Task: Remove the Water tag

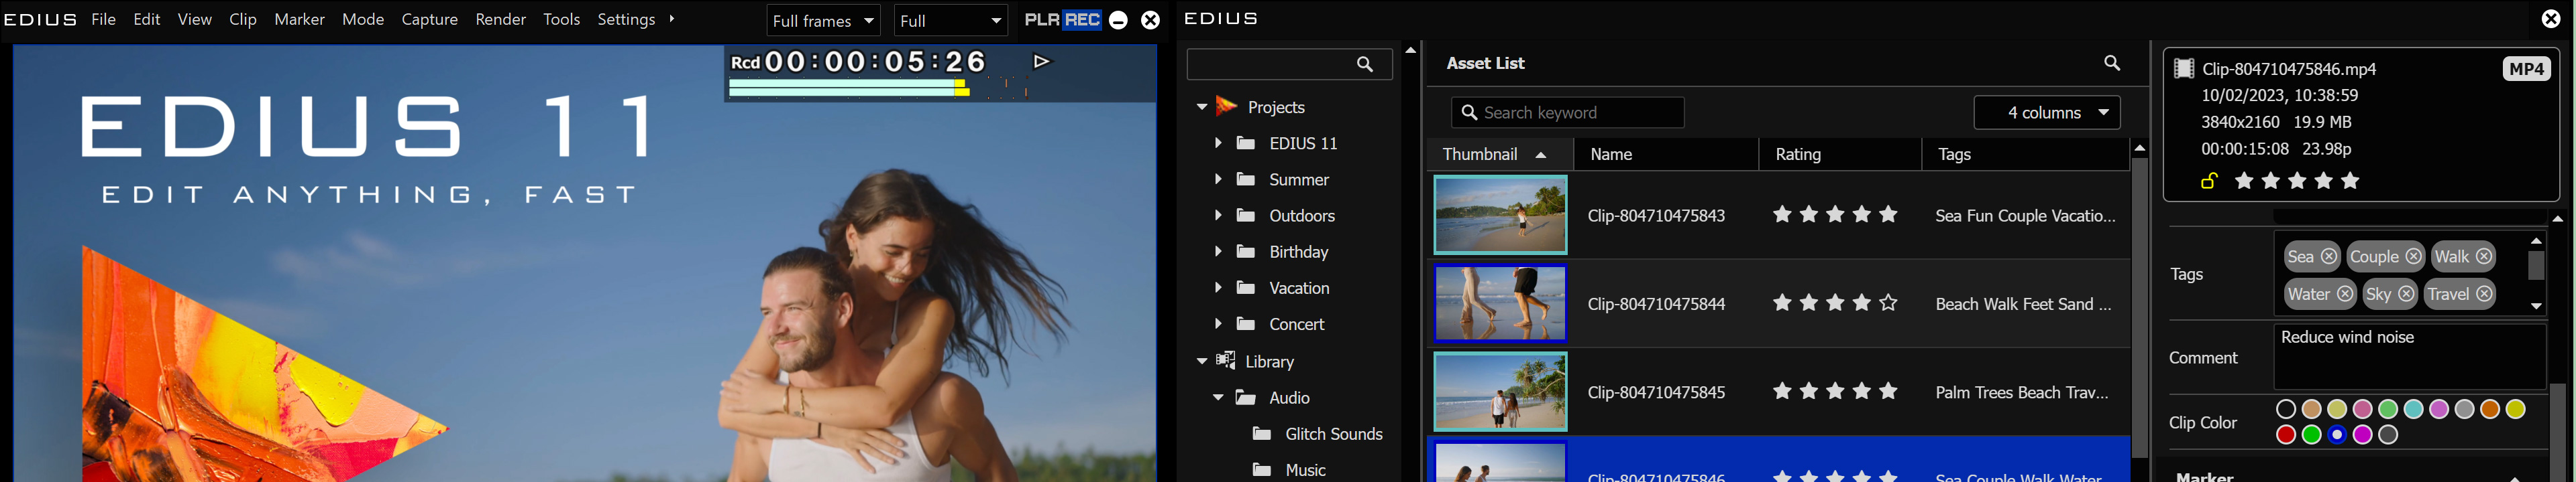Action: (x=2345, y=295)
